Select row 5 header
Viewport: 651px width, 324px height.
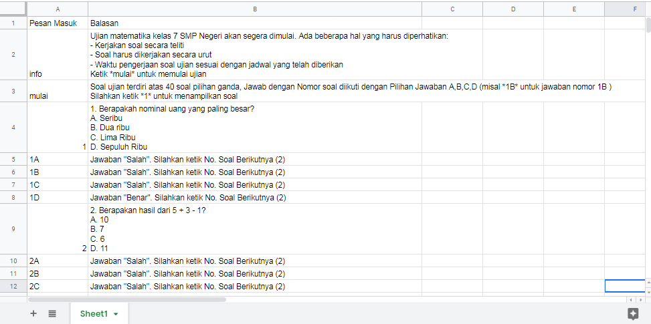13,159
